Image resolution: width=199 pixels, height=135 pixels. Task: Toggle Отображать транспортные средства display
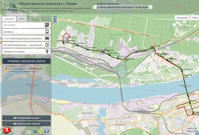(26, 61)
